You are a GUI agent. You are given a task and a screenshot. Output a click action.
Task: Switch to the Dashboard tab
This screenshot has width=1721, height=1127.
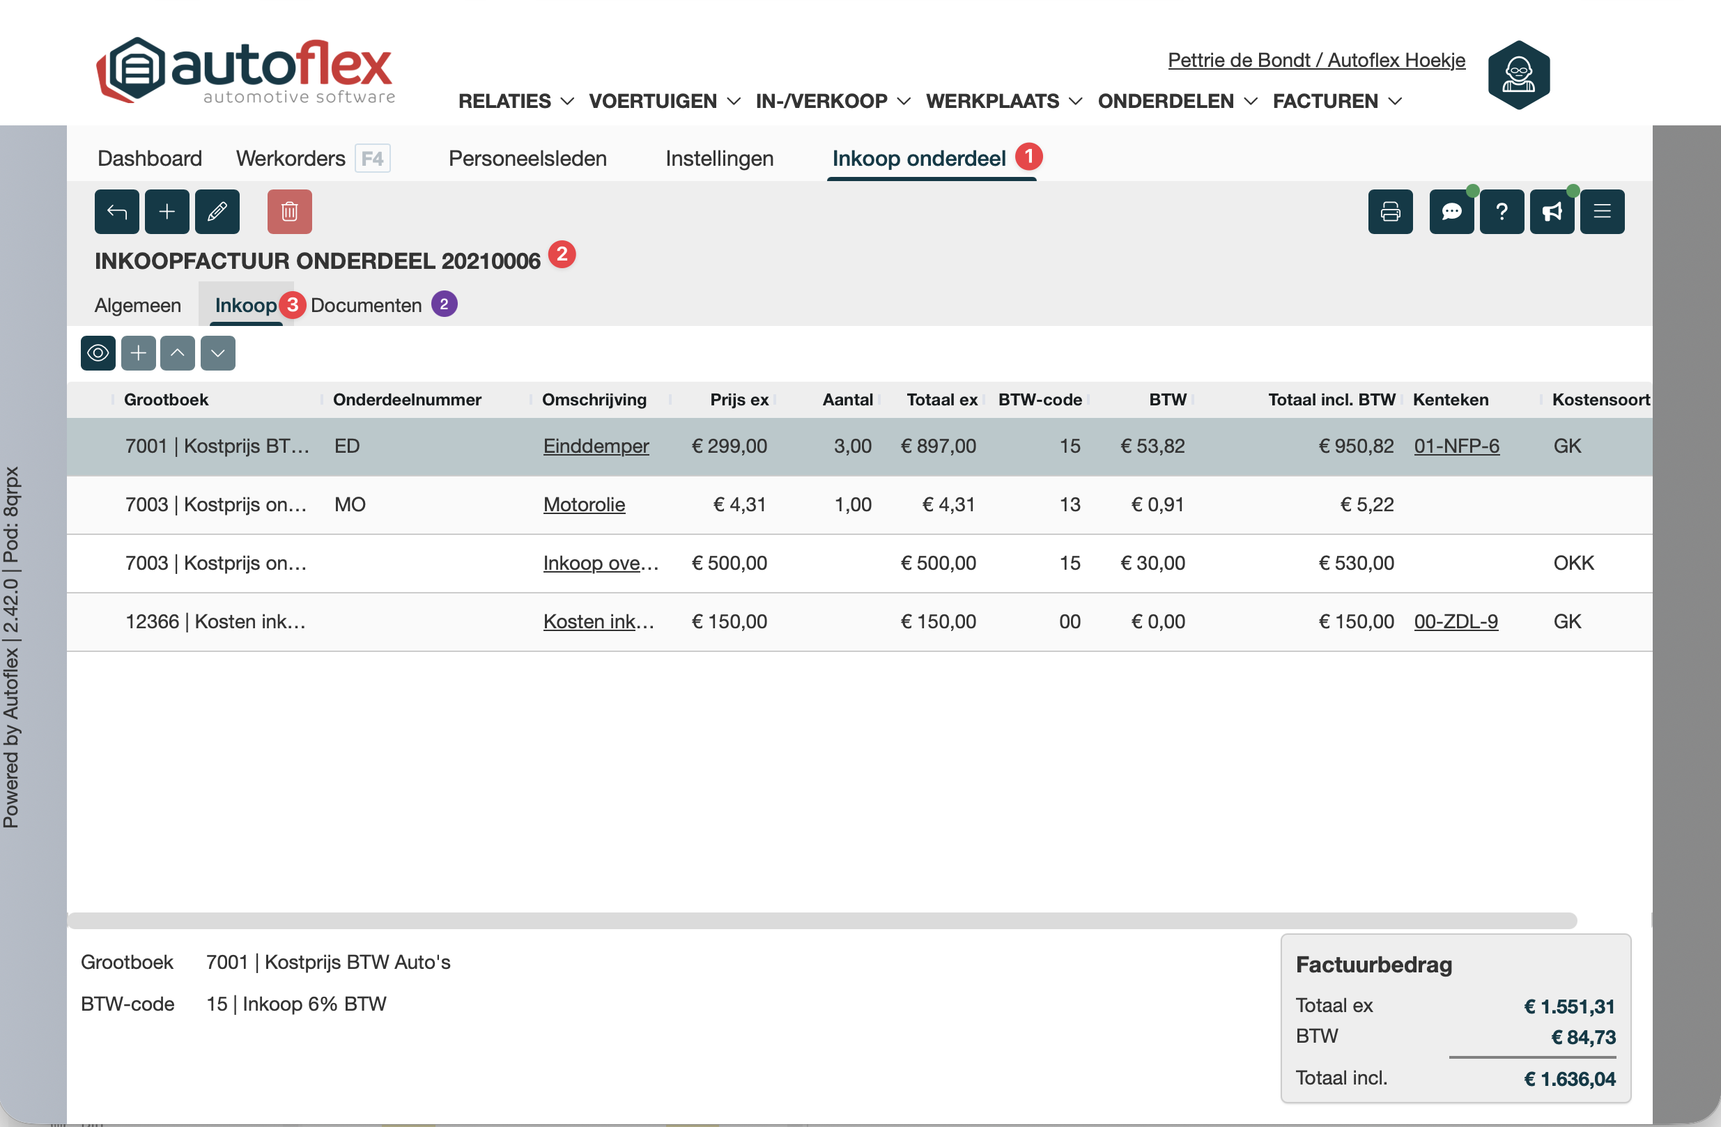coord(150,158)
